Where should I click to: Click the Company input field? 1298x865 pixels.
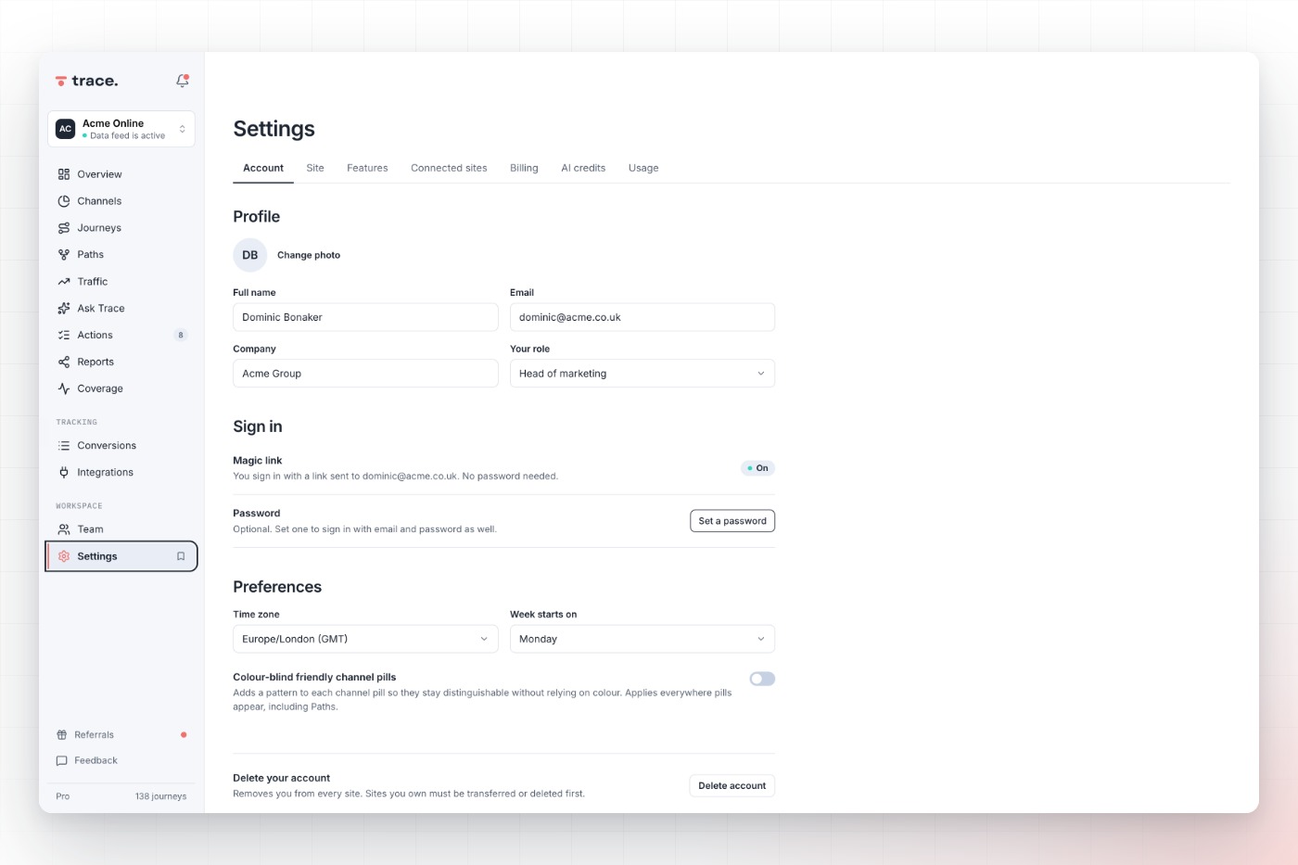click(365, 374)
